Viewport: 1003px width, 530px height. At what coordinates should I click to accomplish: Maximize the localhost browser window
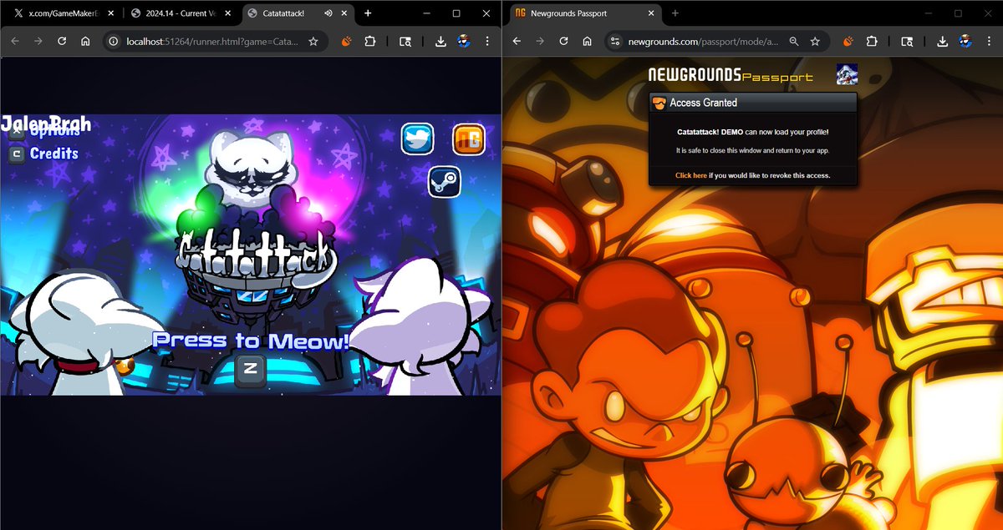point(456,13)
